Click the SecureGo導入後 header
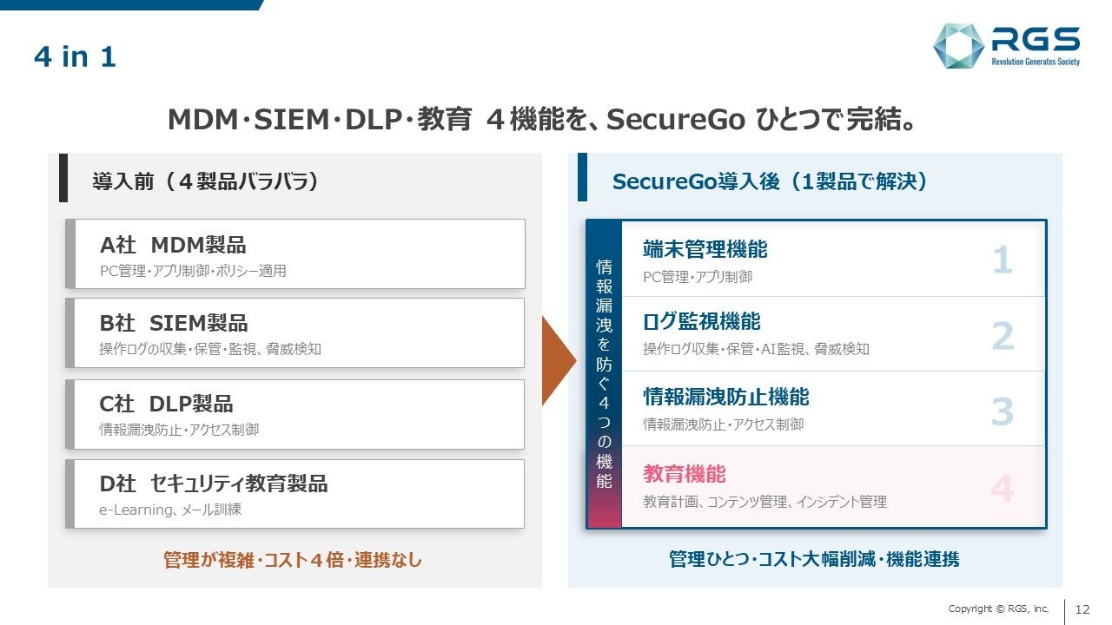Screen dimensions: 1112x625 click(x=771, y=181)
